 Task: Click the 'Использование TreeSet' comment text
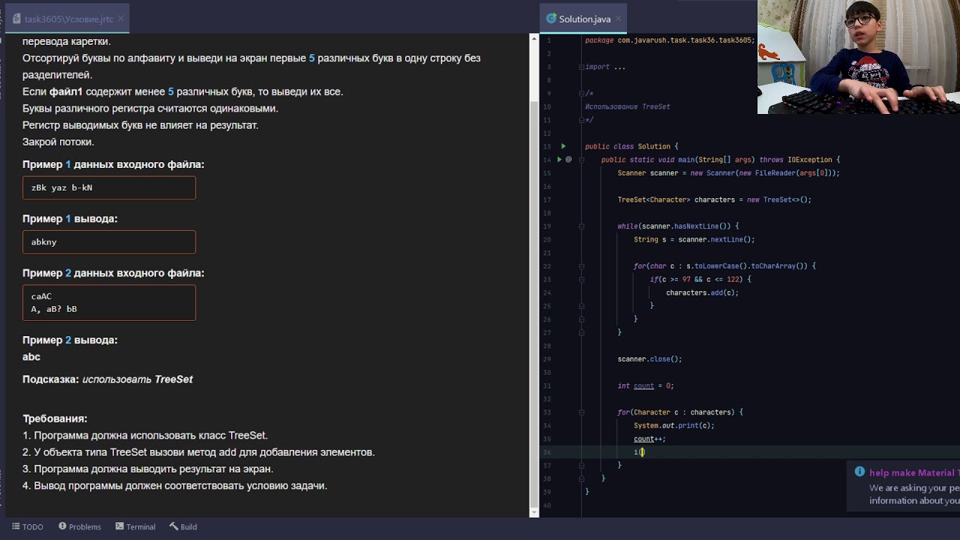coord(627,106)
